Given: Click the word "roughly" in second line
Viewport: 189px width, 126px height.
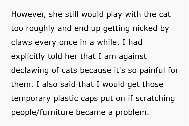Looking at the screenshot, I should pos(40,29).
